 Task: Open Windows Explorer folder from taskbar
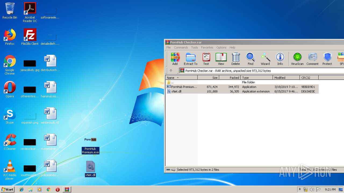[x=30, y=190]
